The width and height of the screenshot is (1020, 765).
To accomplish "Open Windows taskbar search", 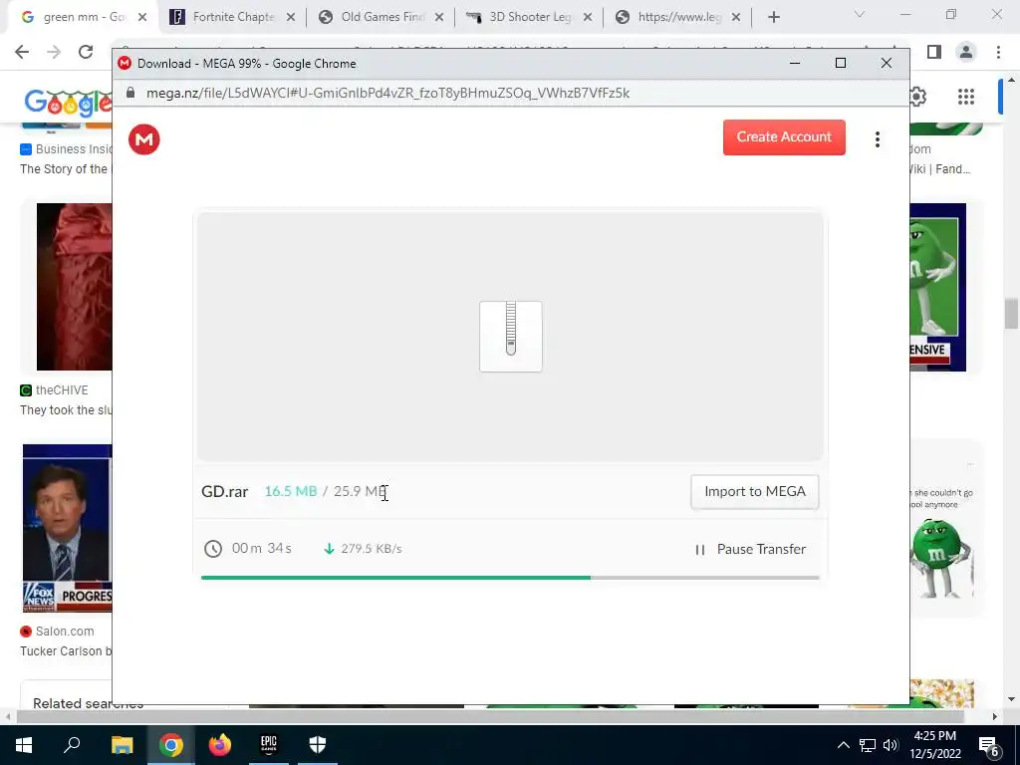I will [x=72, y=745].
